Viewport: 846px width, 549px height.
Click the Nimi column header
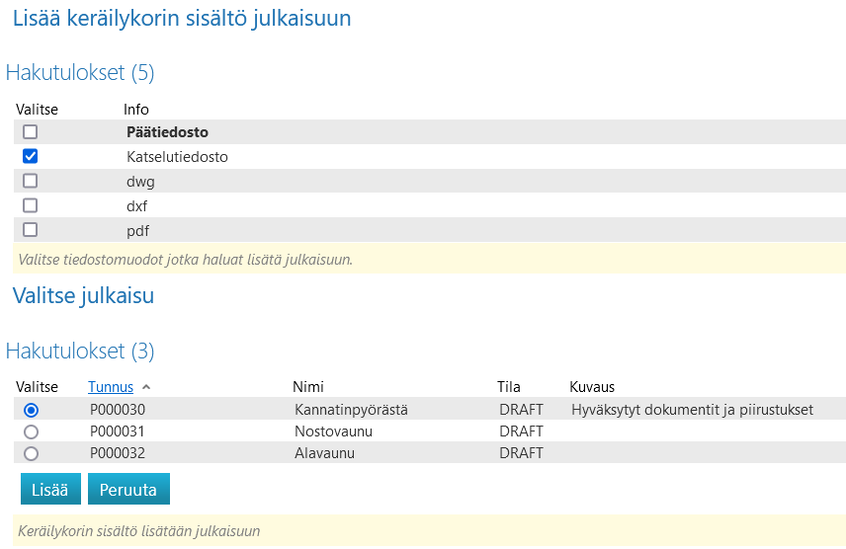[308, 387]
